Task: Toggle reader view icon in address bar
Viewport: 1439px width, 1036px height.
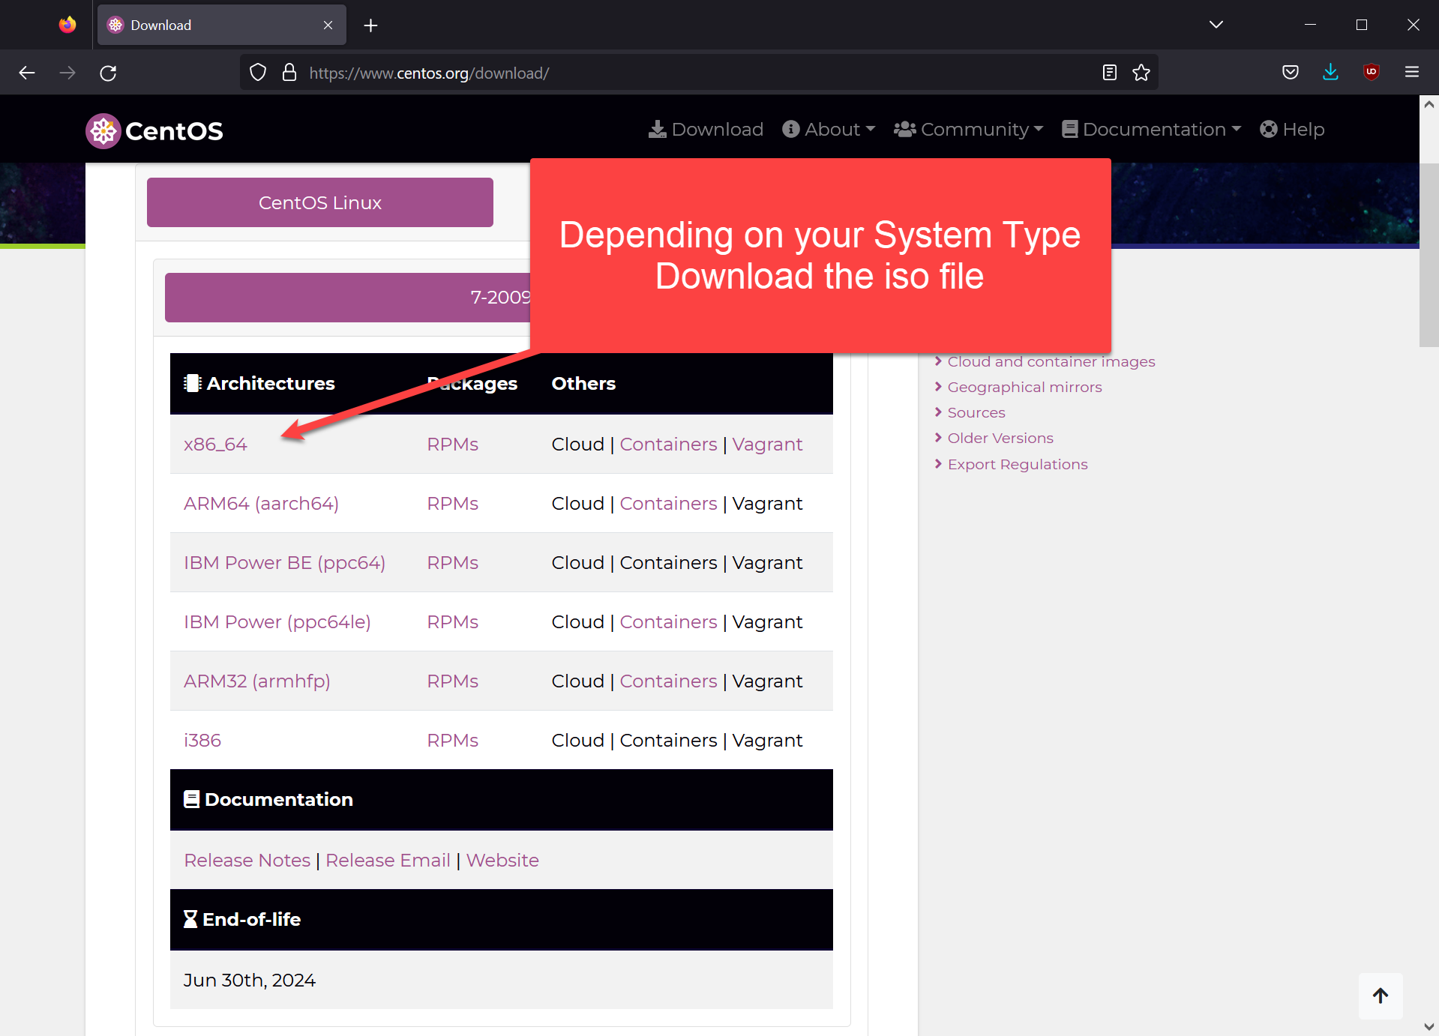Action: 1109,73
